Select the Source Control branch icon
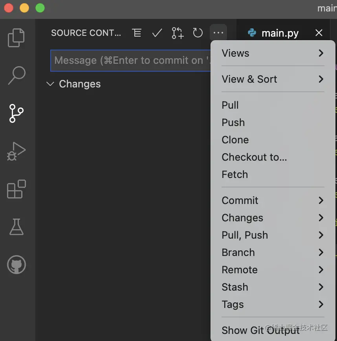337x341 pixels. pyautogui.click(x=16, y=113)
